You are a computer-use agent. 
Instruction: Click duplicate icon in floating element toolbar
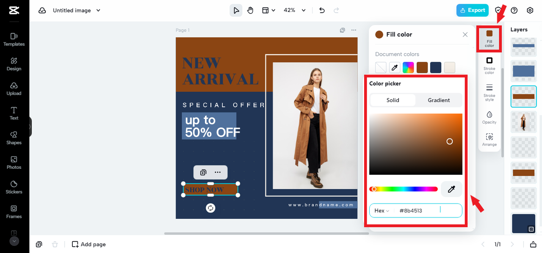point(203,172)
